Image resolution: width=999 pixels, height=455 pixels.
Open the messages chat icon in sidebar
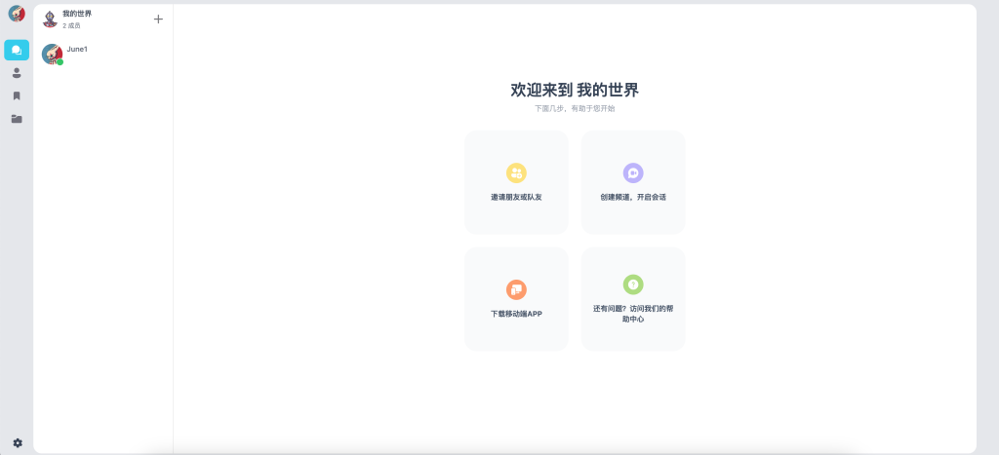point(17,50)
